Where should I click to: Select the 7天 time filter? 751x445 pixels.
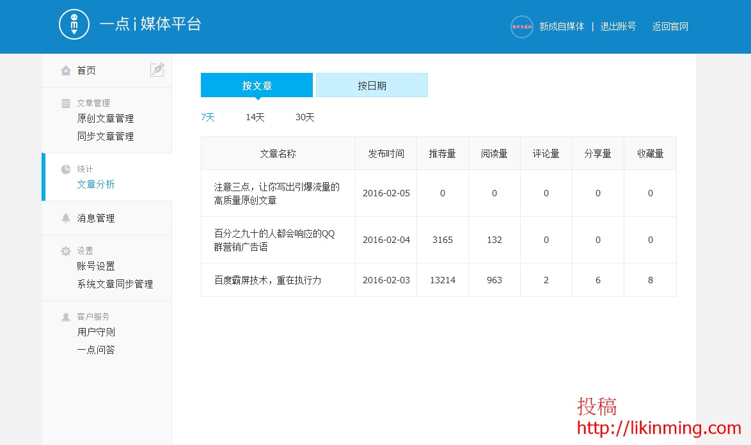[207, 117]
